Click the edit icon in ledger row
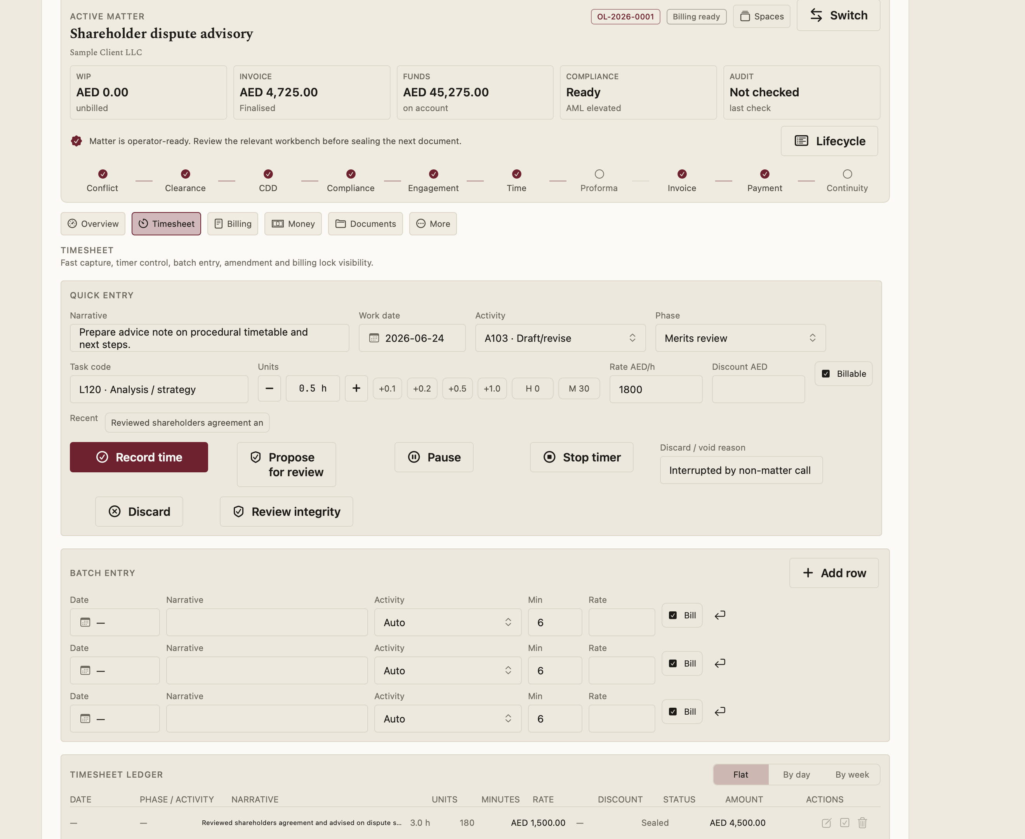 click(x=827, y=823)
